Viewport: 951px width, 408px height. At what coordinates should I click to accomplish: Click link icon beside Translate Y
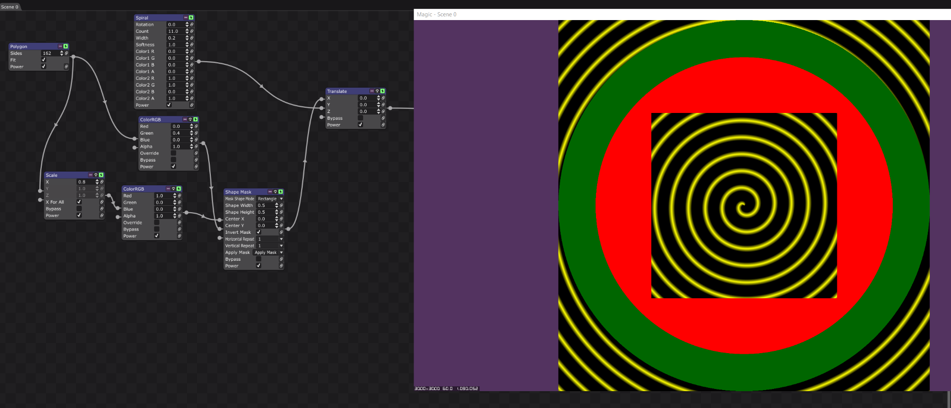383,105
